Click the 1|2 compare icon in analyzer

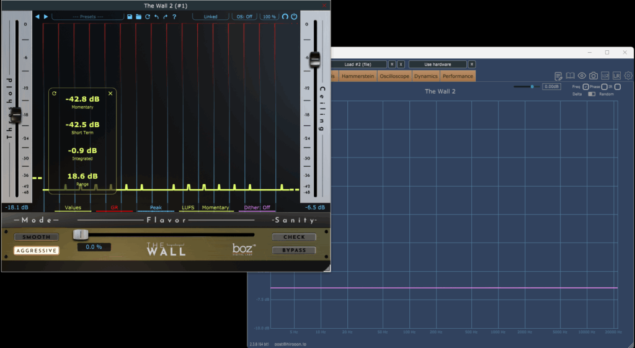pos(605,76)
